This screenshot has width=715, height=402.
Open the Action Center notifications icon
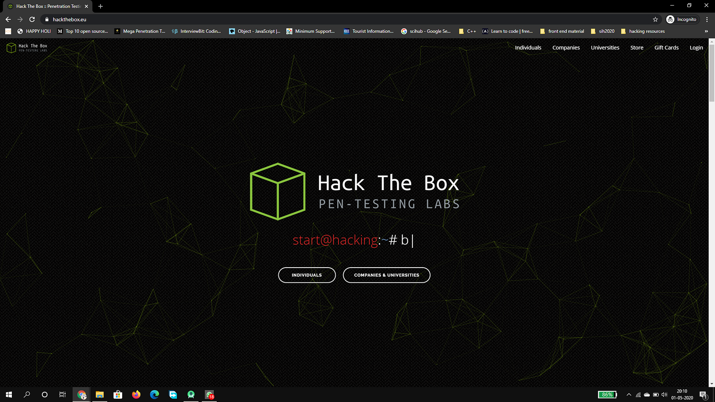[x=704, y=394]
